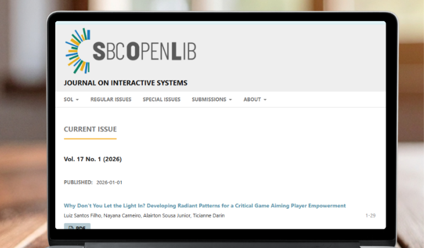Click the author list starting with Luiz Santos Filho
The image size is (424, 248).
pyautogui.click(x=144, y=215)
